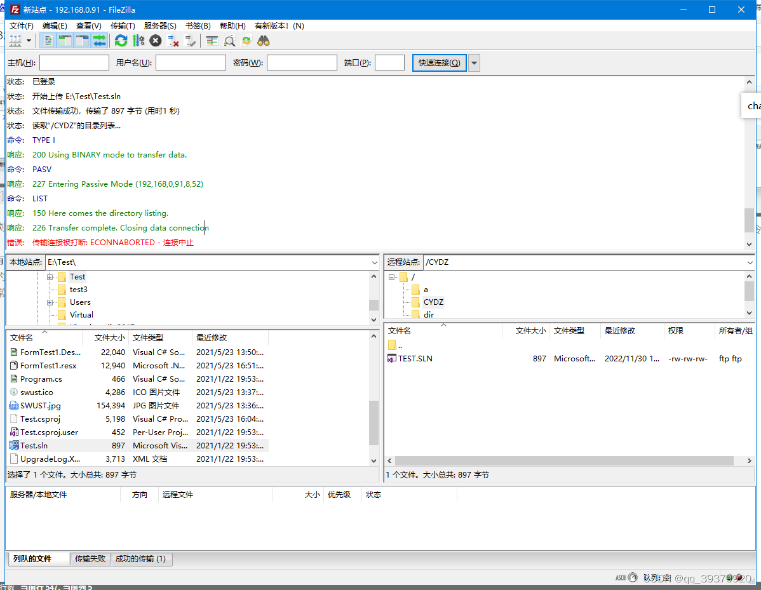Open the parent directory .. in remote list
This screenshot has width=761, height=590.
pos(395,345)
